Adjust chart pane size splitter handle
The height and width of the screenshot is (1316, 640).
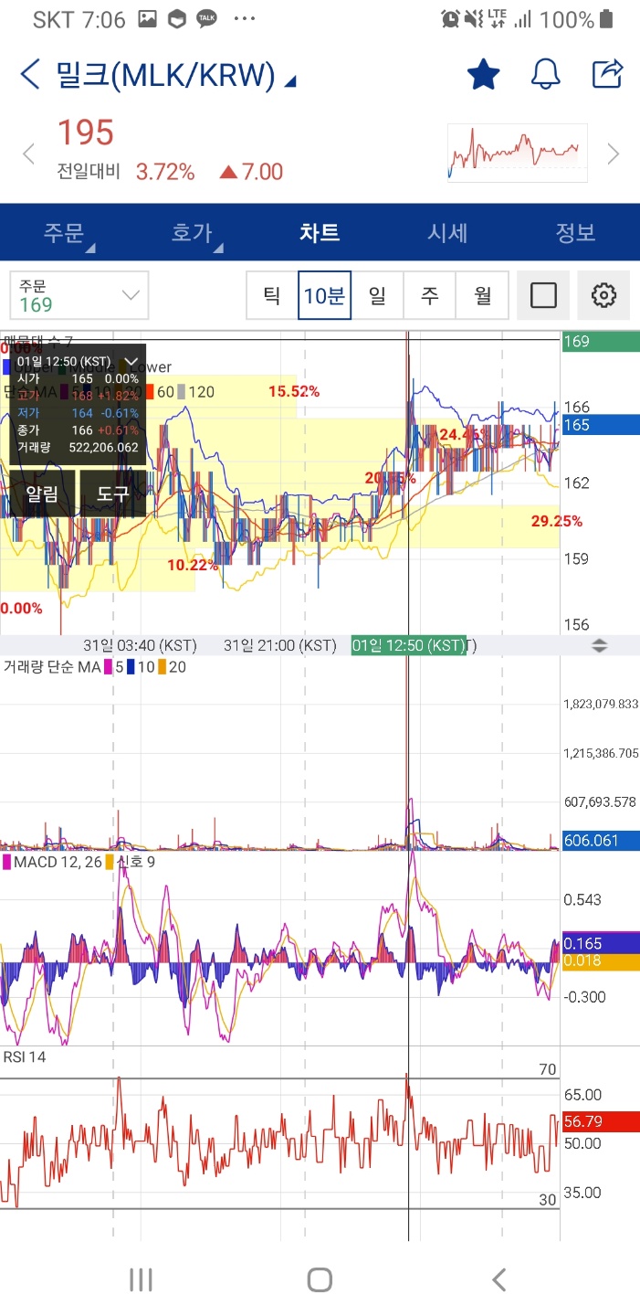click(600, 645)
